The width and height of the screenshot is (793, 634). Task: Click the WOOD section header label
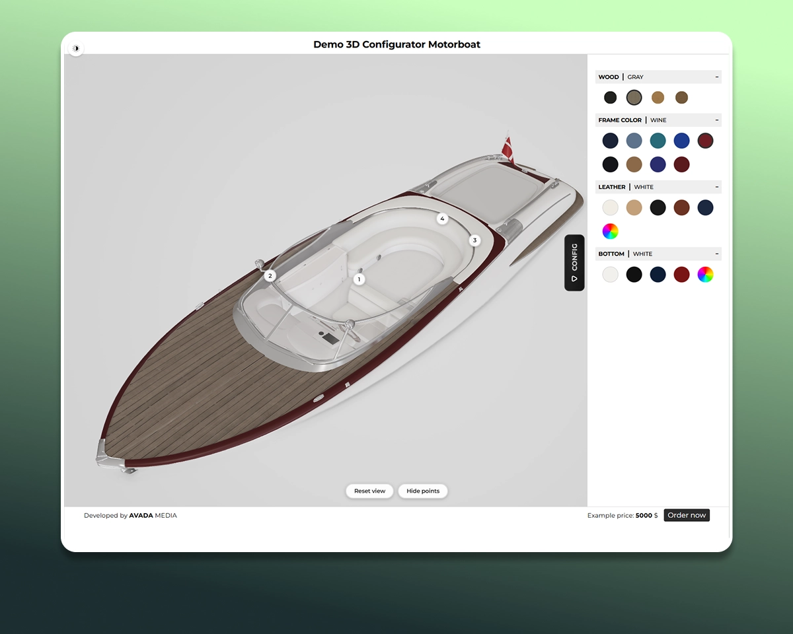click(609, 77)
